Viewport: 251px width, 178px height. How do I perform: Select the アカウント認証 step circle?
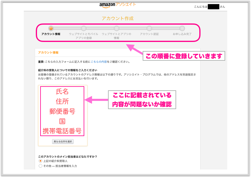[149, 28]
